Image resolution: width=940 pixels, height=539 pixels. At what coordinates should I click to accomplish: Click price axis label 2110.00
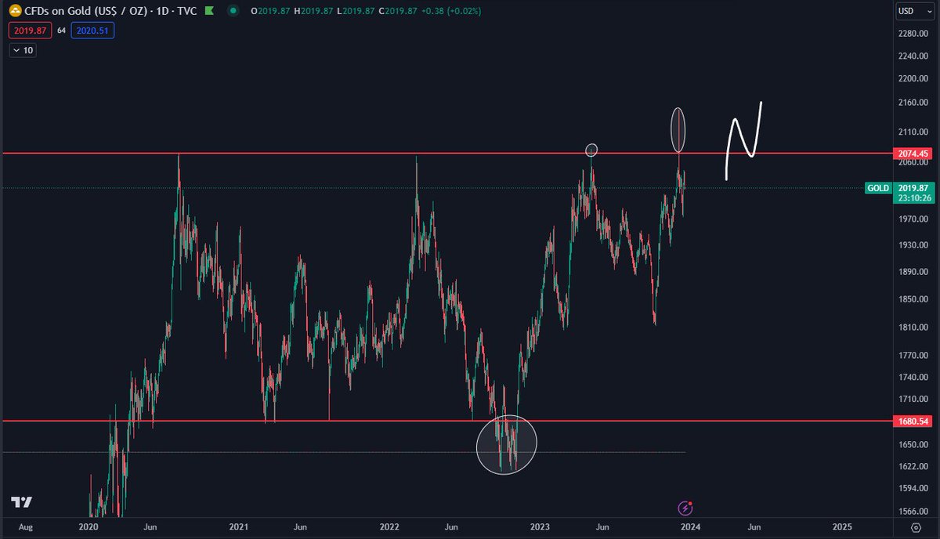click(913, 132)
